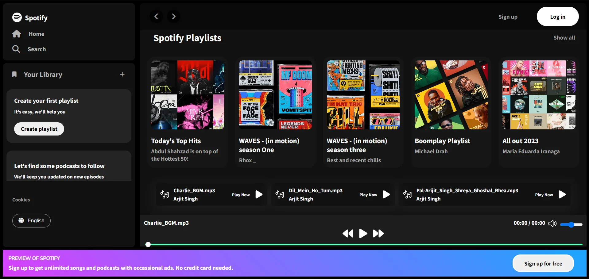Click the globe icon in language button
The width and height of the screenshot is (589, 279).
(21, 220)
